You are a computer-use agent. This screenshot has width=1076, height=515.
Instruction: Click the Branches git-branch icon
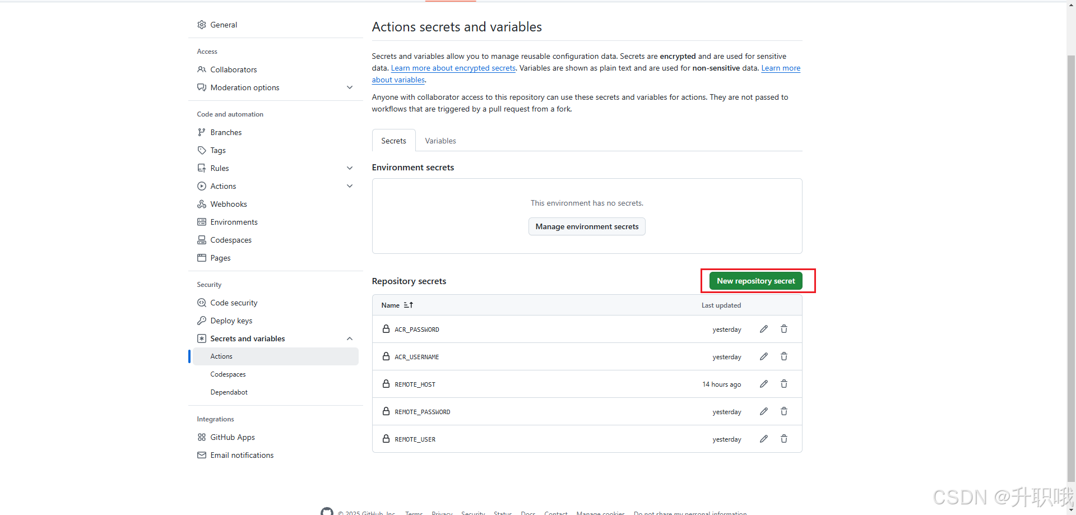[x=202, y=132]
